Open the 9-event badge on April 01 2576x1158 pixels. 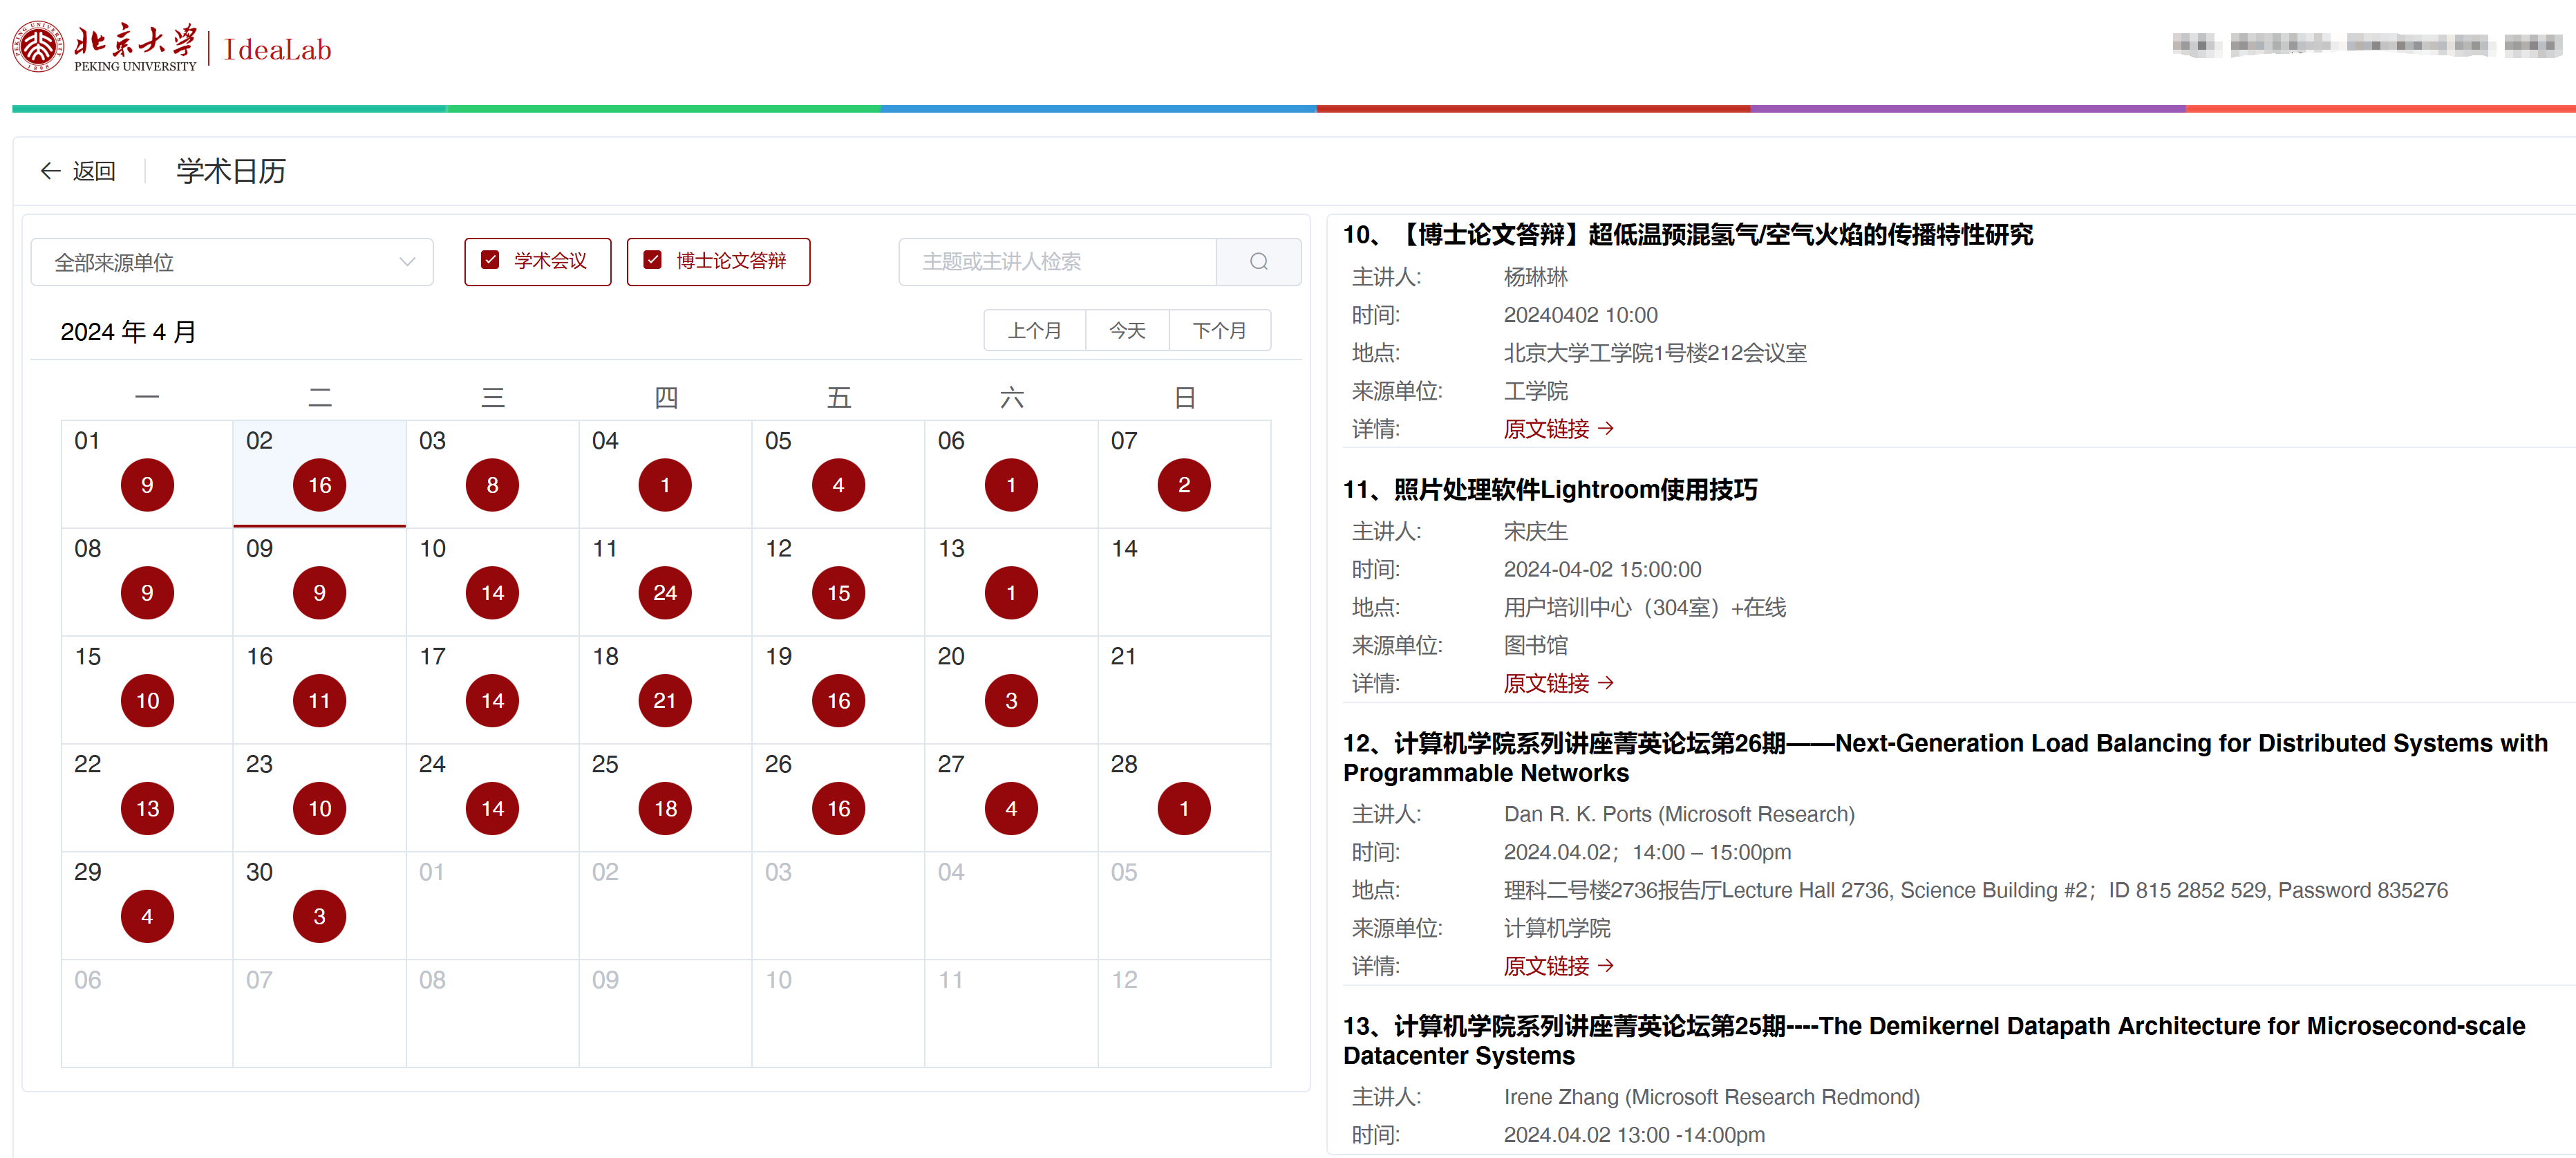147,485
